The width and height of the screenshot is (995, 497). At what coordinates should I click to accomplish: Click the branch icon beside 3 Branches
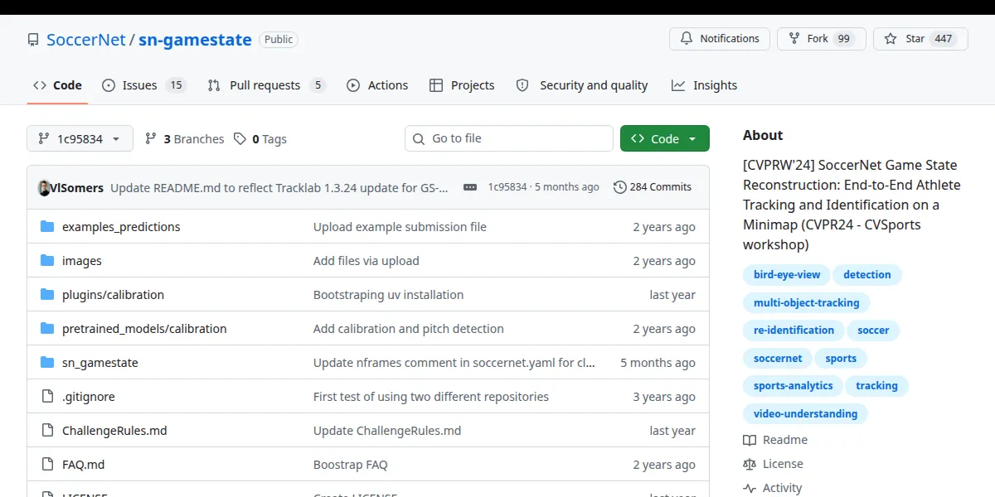point(151,138)
